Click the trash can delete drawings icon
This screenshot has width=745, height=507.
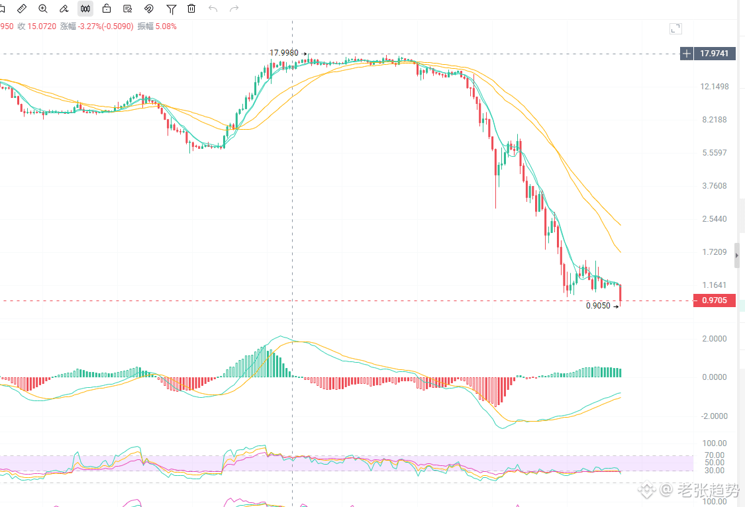pyautogui.click(x=191, y=9)
